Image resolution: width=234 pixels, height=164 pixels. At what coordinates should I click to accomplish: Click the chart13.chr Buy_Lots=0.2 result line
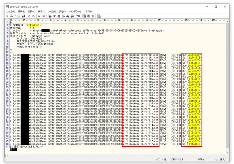coord(106,120)
